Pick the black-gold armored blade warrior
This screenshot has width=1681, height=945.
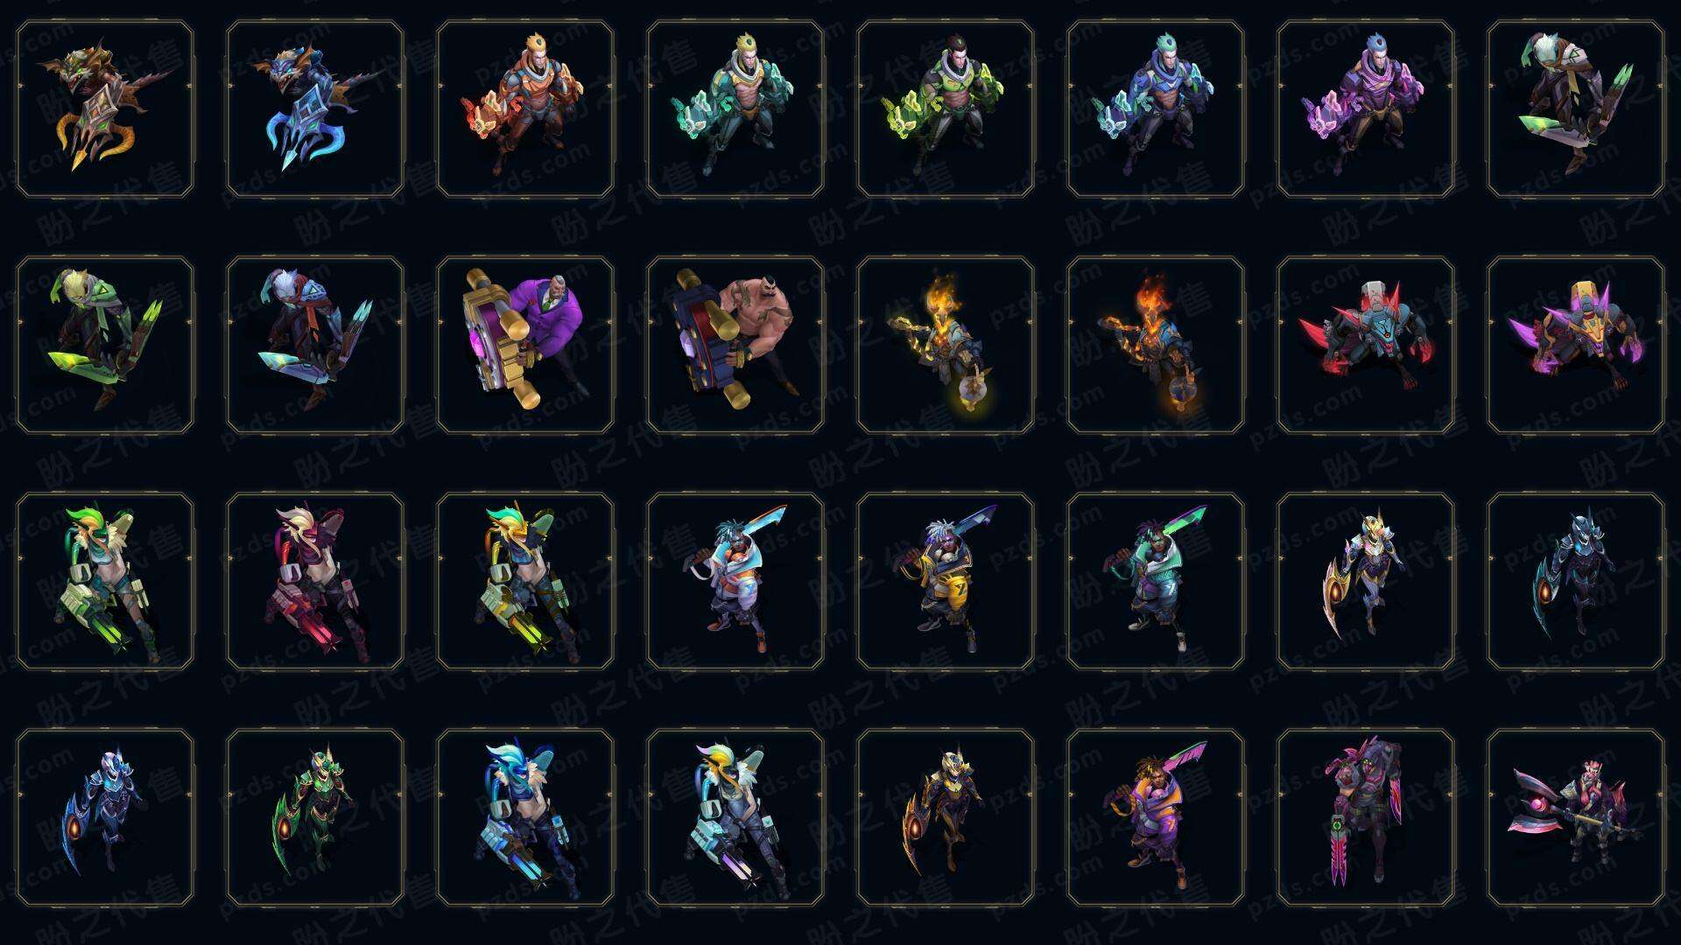pos(946,817)
